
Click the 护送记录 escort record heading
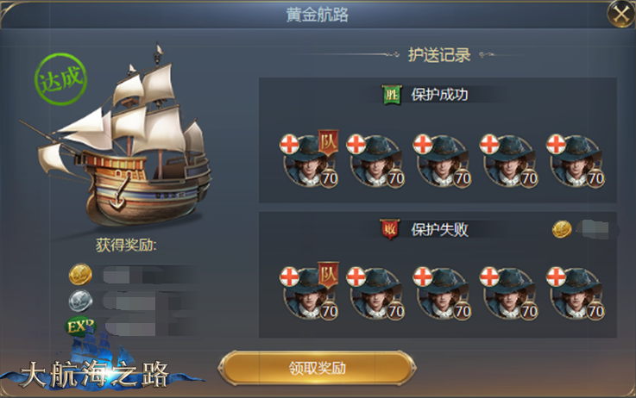pos(438,55)
